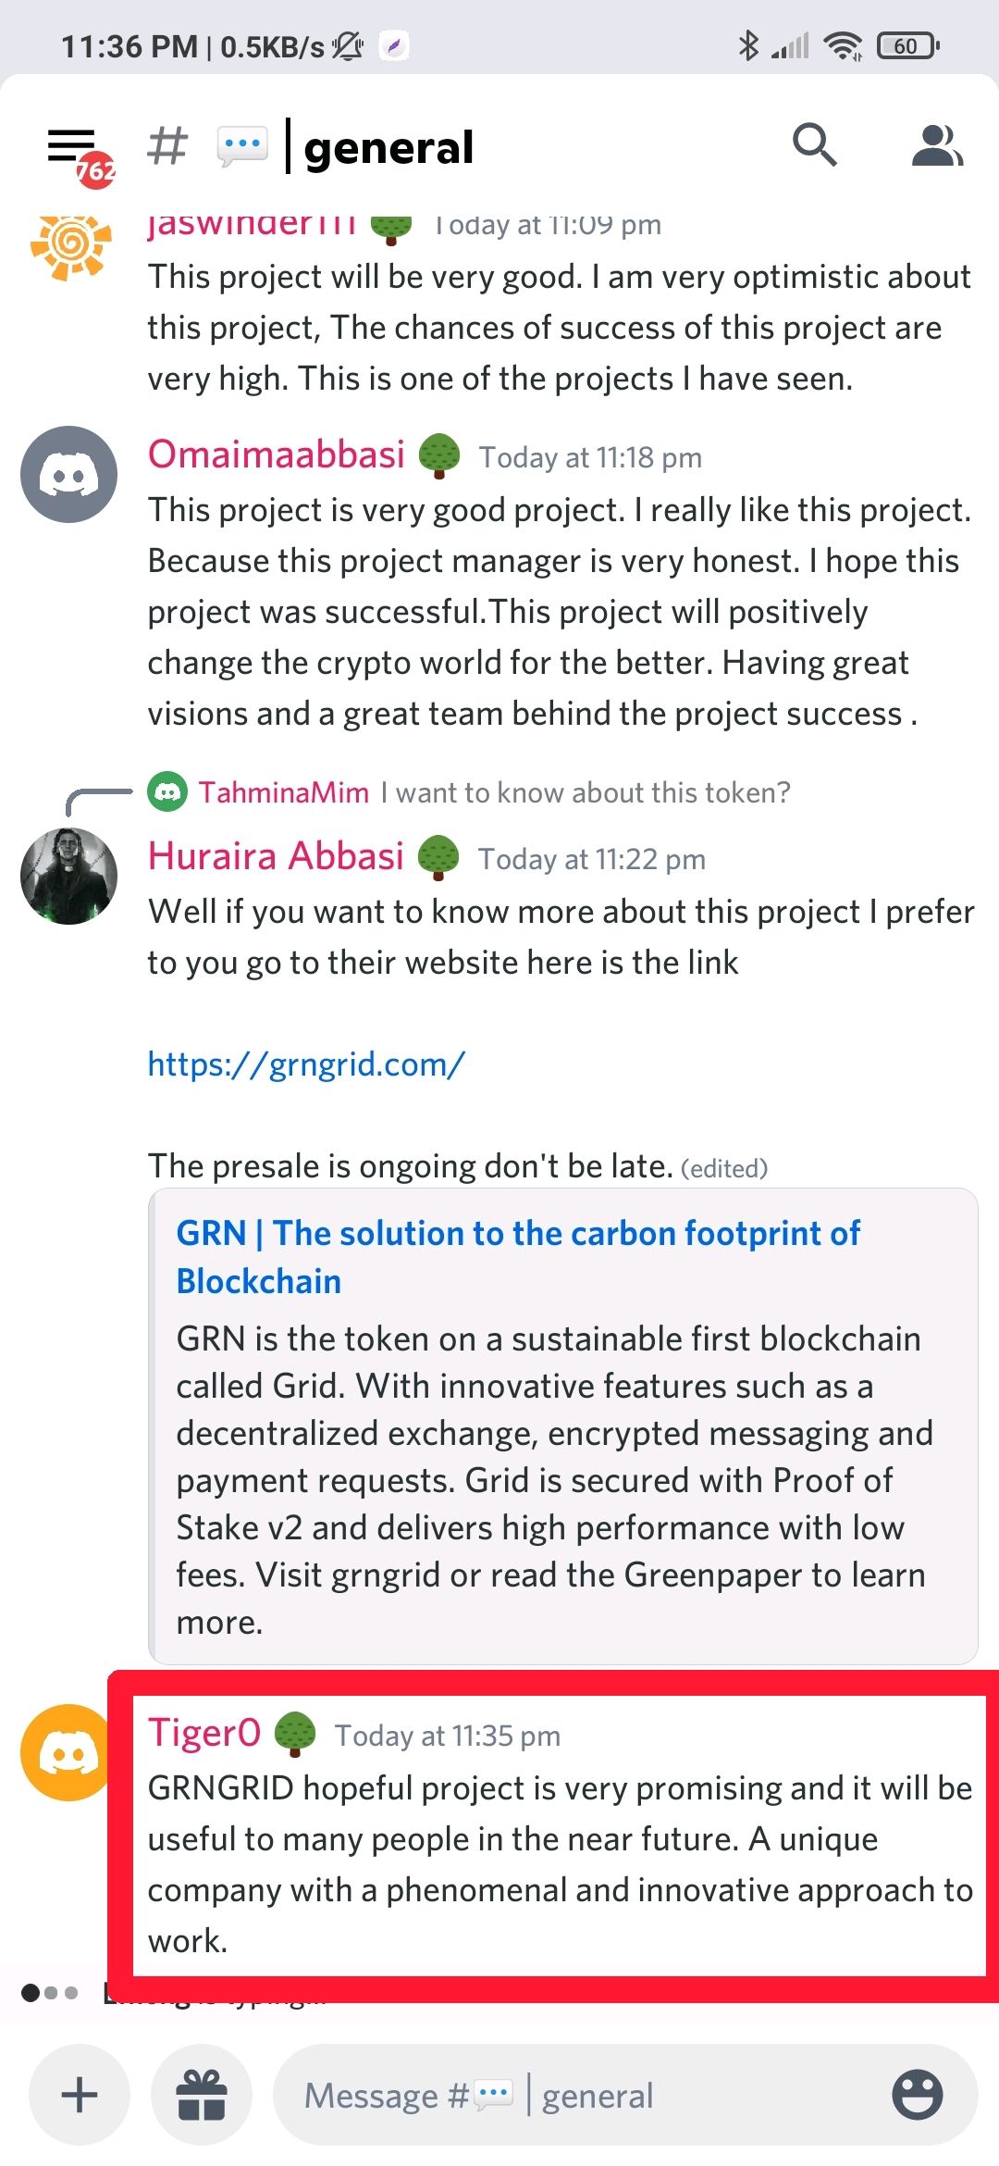
Task: Jump to TahminaMim's replied message
Action: [x=494, y=792]
